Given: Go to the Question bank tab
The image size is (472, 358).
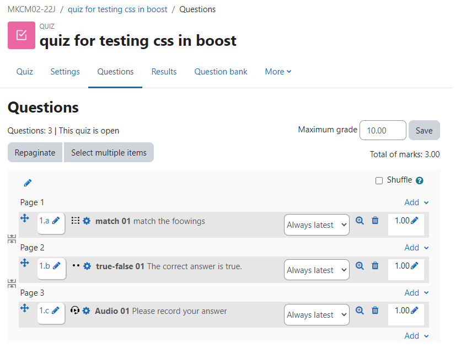Looking at the screenshot, I should (x=221, y=72).
